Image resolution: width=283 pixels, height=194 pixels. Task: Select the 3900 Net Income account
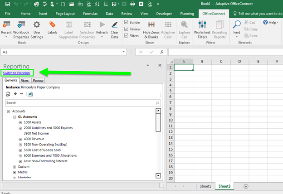pos(36,133)
